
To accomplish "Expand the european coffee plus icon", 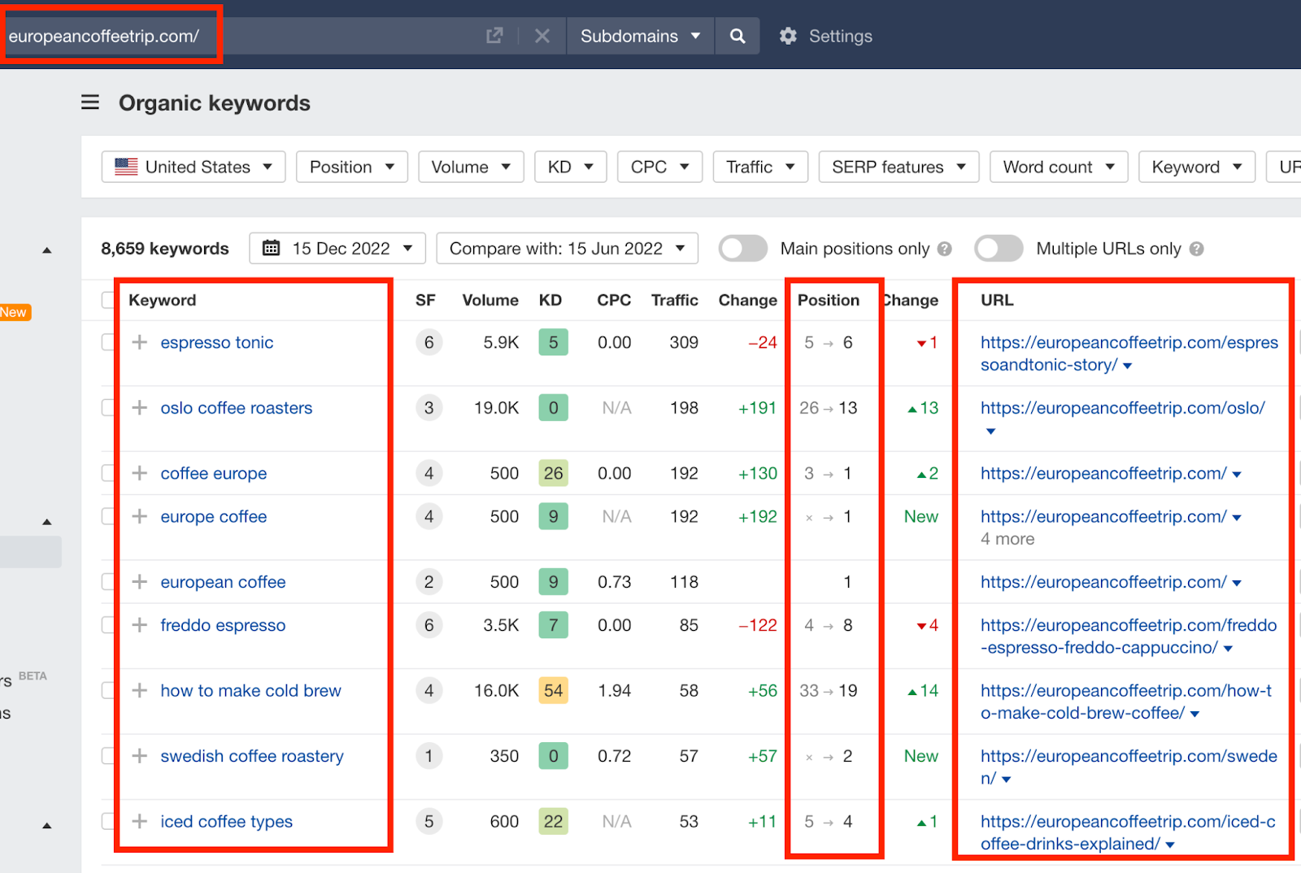I will point(140,582).
